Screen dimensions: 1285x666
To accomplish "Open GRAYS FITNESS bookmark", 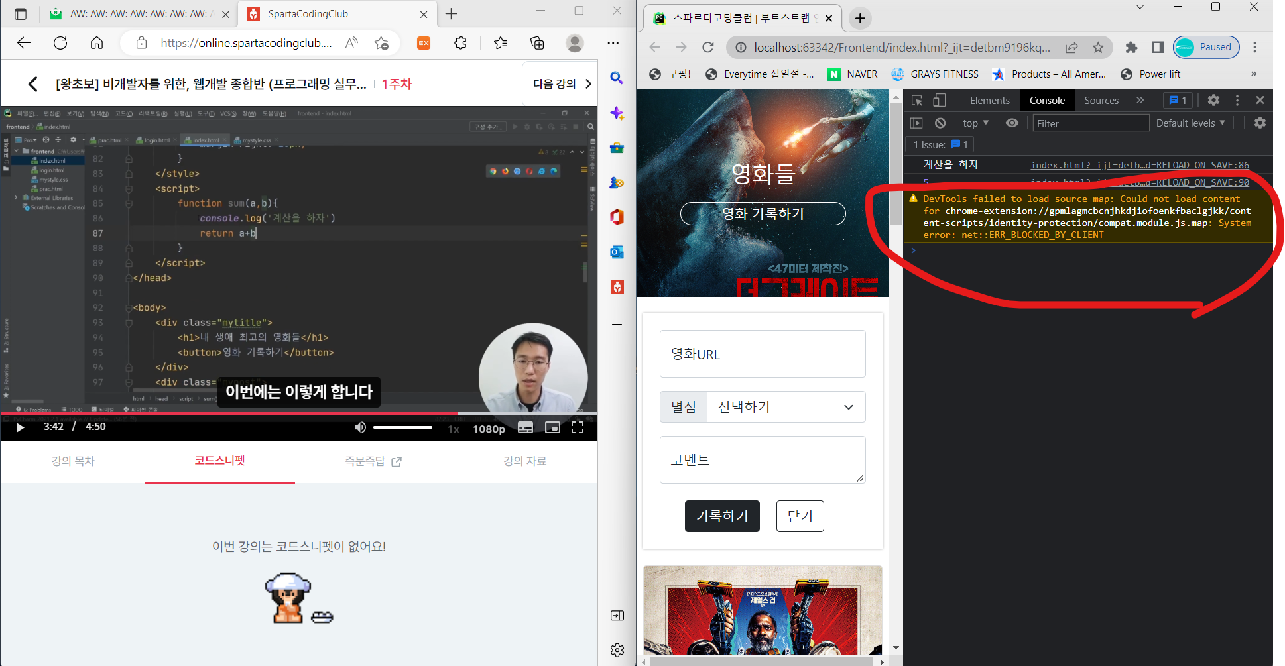I will click(935, 74).
